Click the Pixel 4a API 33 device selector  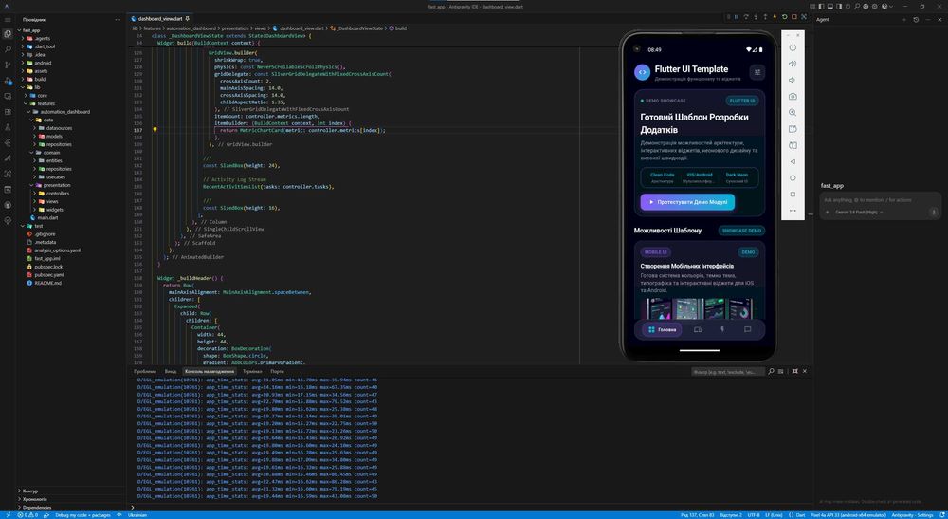coord(847,515)
